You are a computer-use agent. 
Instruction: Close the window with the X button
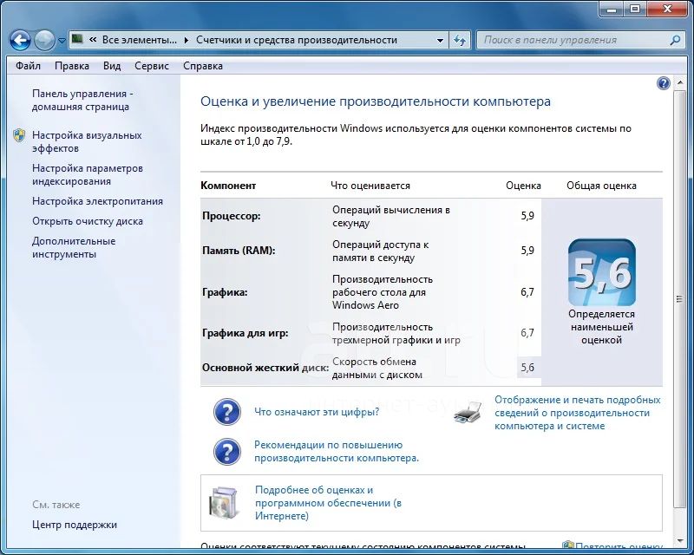tap(667, 9)
